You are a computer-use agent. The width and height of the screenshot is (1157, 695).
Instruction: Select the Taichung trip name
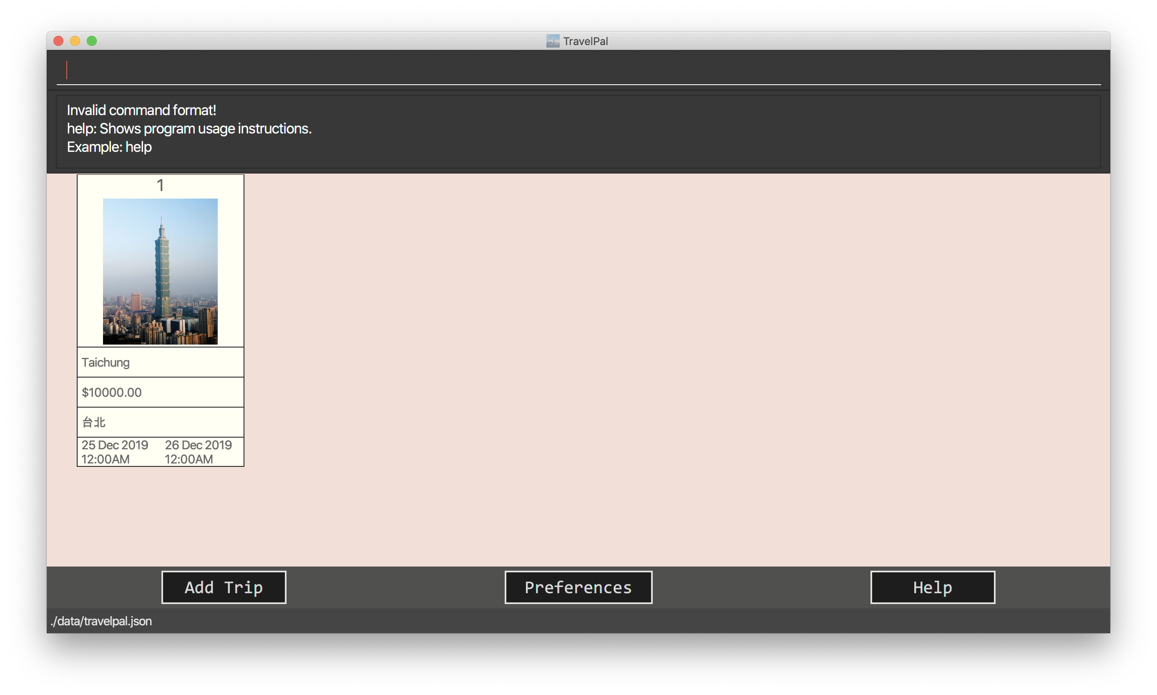point(106,363)
